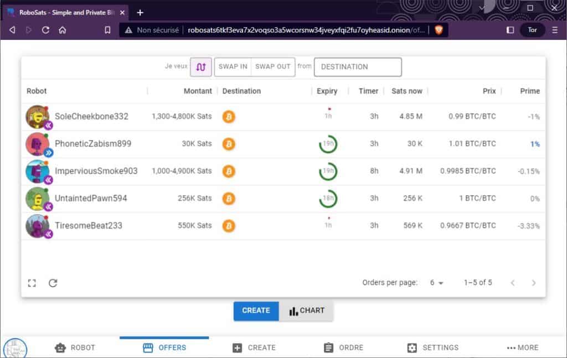
Task: Click the browser forward arrow
Action: tap(29, 30)
